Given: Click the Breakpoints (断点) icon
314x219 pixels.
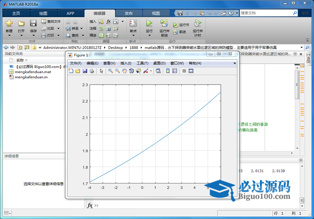Looking at the screenshot, I should pos(133,23).
